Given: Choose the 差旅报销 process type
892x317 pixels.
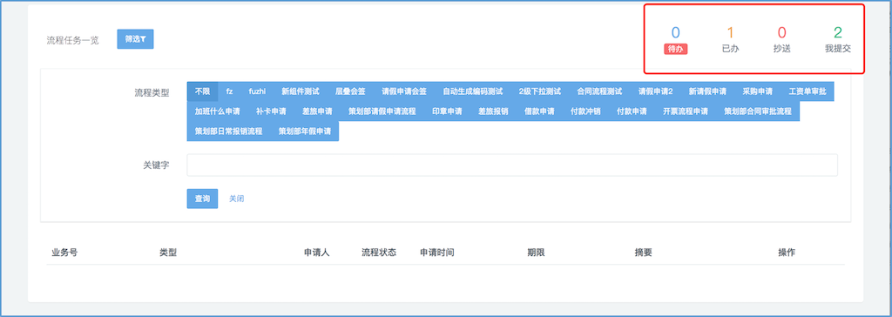Looking at the screenshot, I should click(x=493, y=111).
